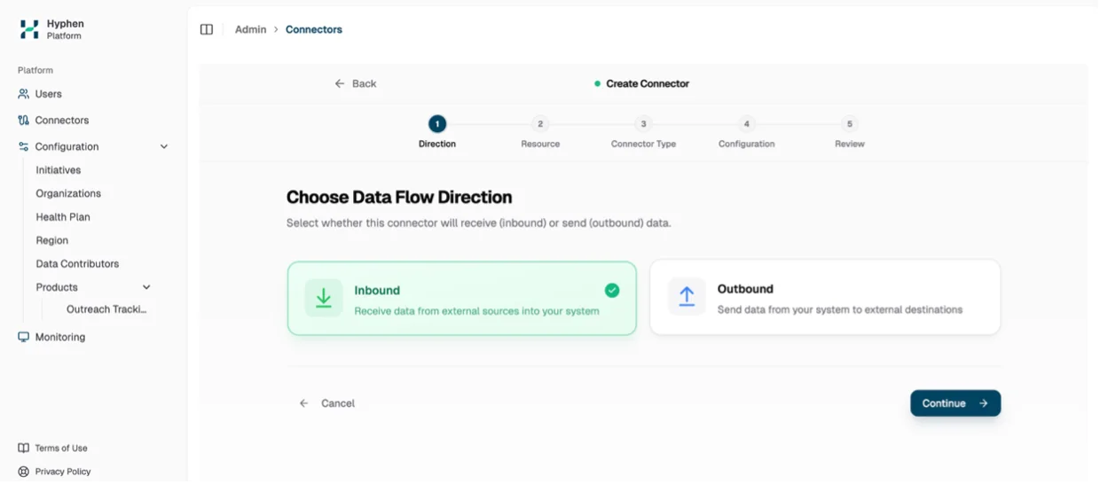Screen dimensions: 1100x484
Task: Click the Platform section label
Action: click(35, 70)
